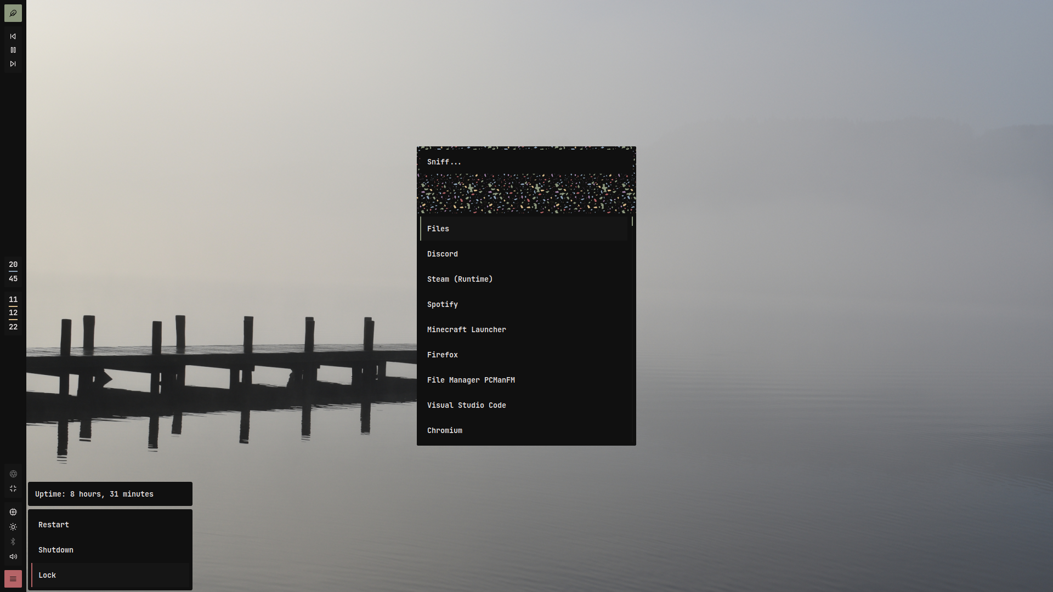This screenshot has height=592, width=1053.
Task: Click the feather launcher icon
Action: [x=13, y=13]
